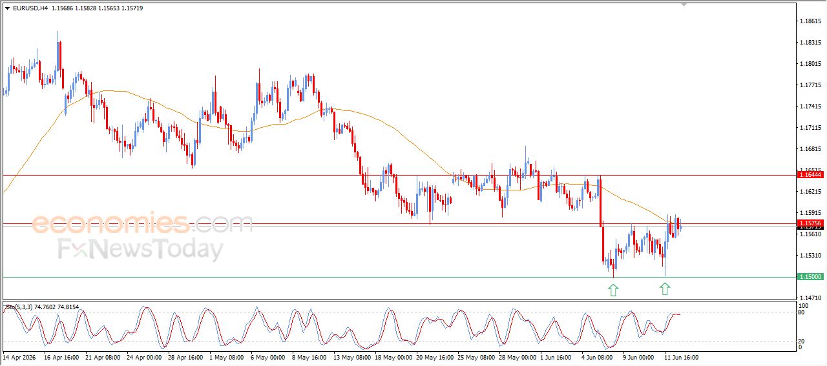827x366 pixels.
Task: Open the FxNewsToday watermark logo
Action: pos(141,249)
